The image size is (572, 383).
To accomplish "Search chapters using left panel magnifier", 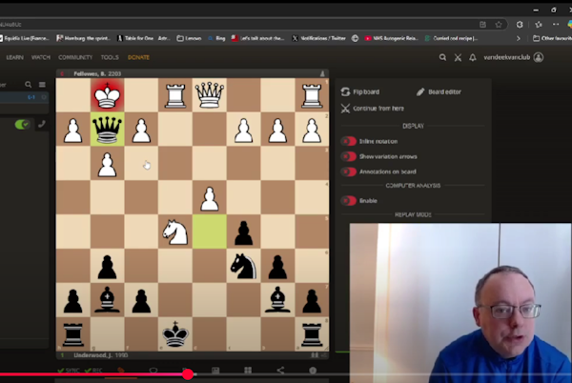I will 28,85.
